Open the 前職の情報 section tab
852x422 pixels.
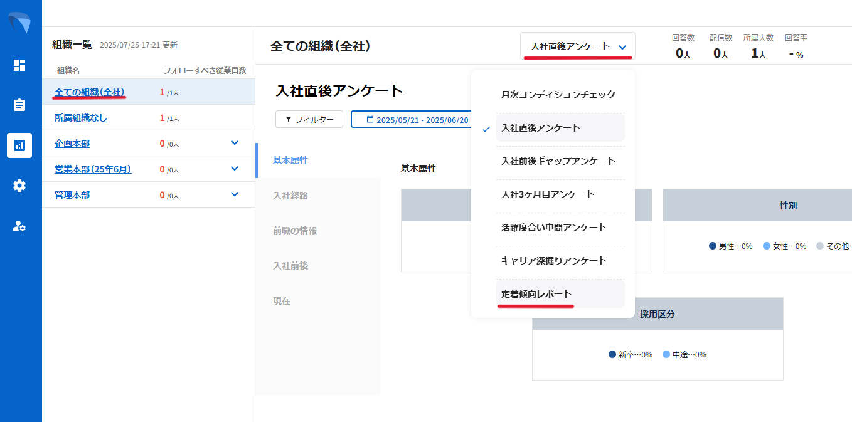tap(294, 230)
